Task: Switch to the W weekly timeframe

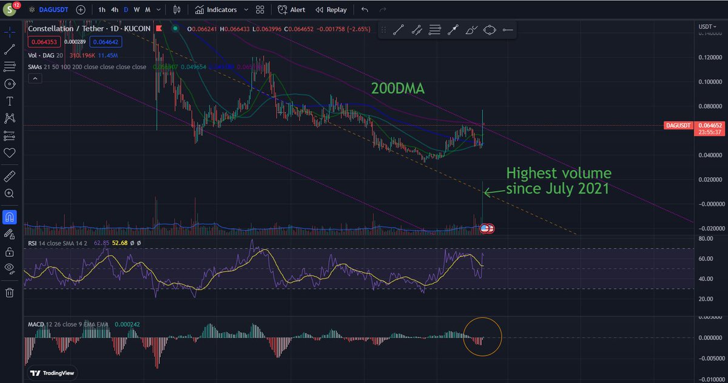Action: click(136, 10)
